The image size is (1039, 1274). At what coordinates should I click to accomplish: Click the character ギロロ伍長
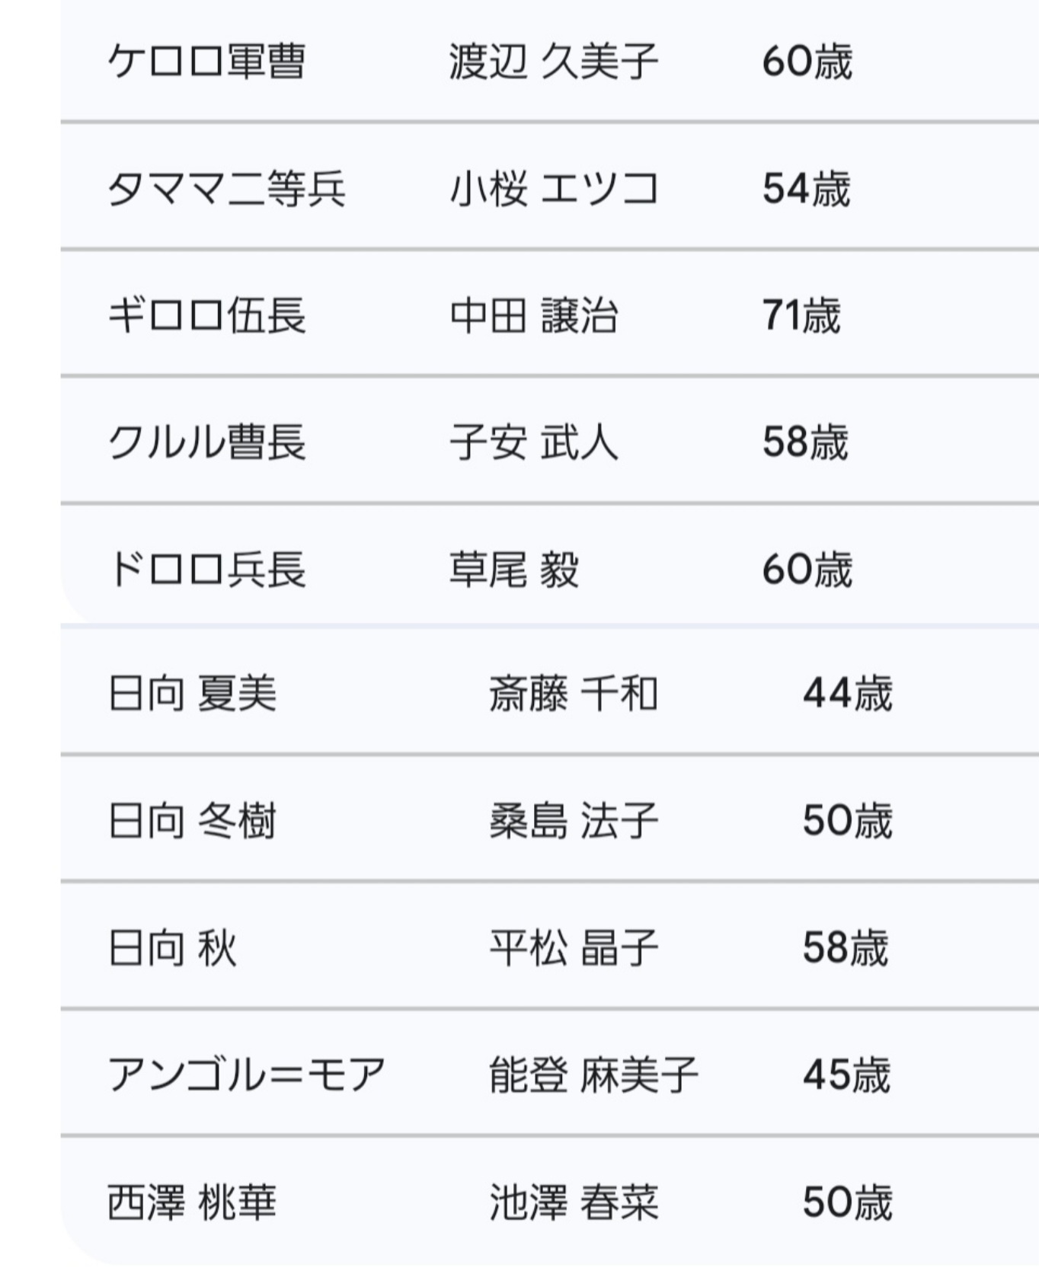[206, 316]
